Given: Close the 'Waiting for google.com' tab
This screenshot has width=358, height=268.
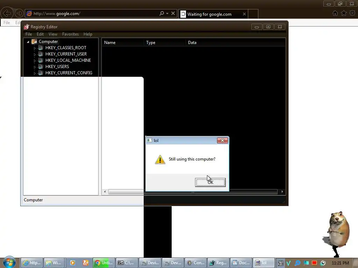Looking at the screenshot, I should click(x=244, y=14).
